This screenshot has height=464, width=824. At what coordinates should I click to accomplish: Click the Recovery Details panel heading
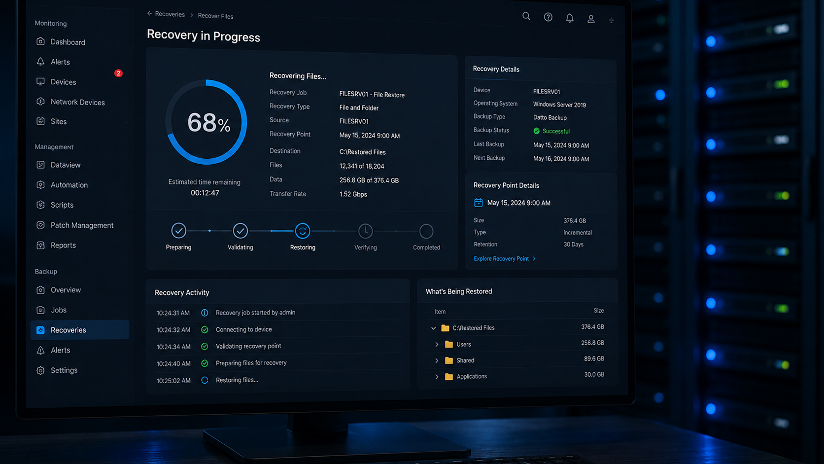[x=496, y=69]
